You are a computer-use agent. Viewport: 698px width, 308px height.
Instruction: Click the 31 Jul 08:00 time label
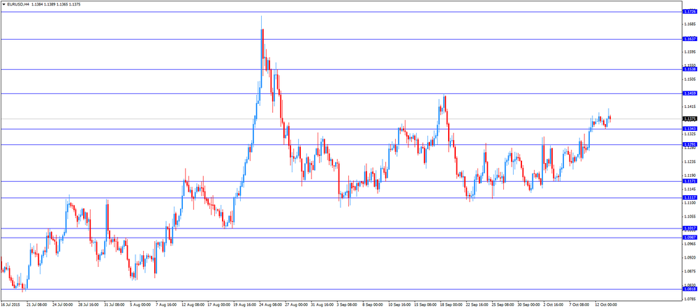coord(114,305)
